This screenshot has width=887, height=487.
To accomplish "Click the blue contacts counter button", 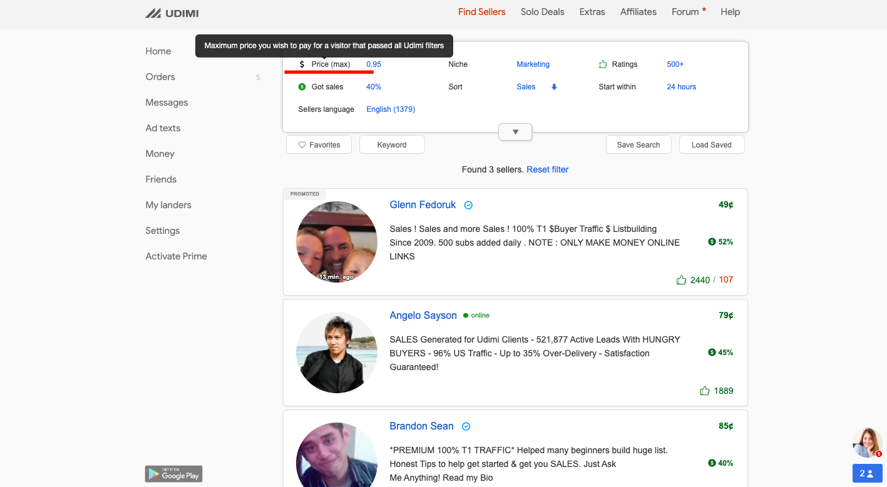I will point(867,473).
